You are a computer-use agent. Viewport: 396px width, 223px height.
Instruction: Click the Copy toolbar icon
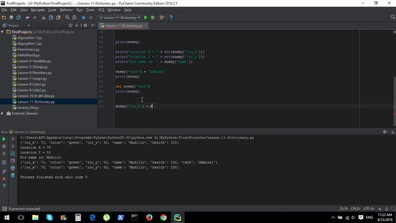[51, 17]
